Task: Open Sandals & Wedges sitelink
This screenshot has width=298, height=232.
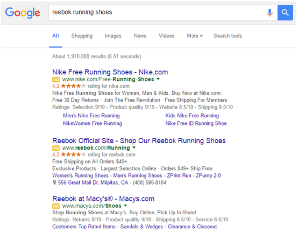Action: [141, 227]
